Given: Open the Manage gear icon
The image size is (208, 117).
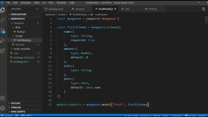Looking at the screenshot, I should pyautogui.click(x=3, y=108).
